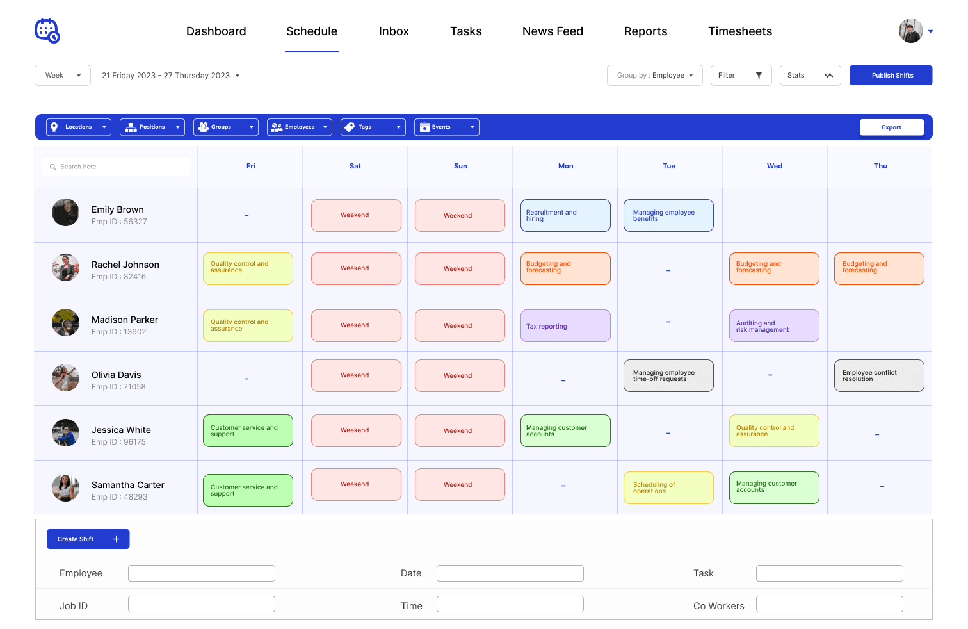Click the Locations pin icon
This screenshot has width=968, height=629.
click(55, 127)
